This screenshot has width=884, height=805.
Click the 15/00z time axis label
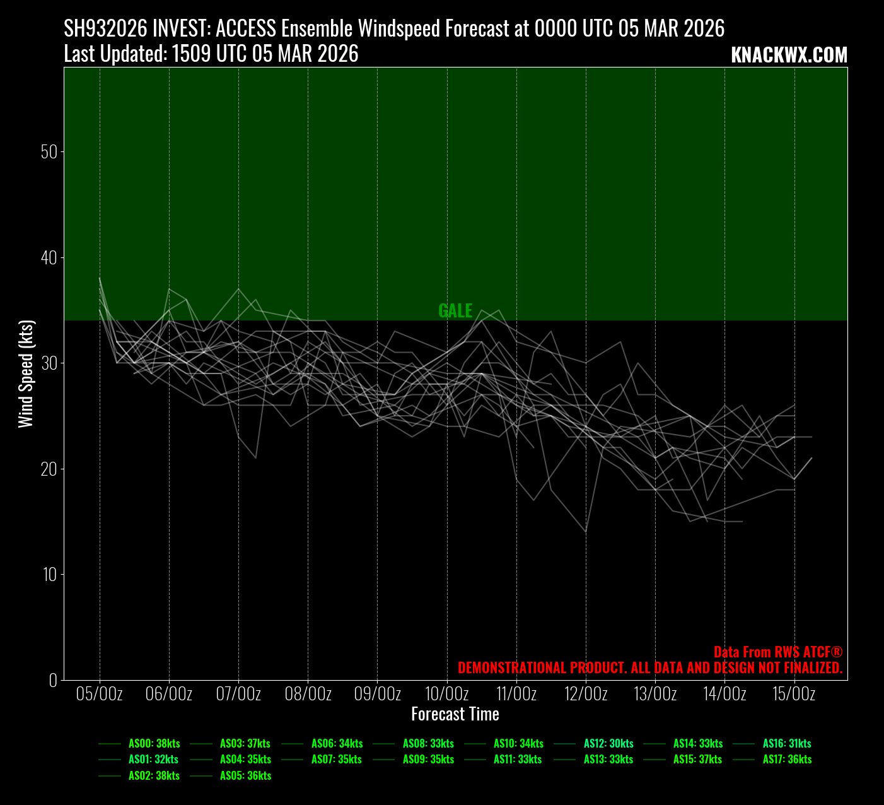point(794,695)
